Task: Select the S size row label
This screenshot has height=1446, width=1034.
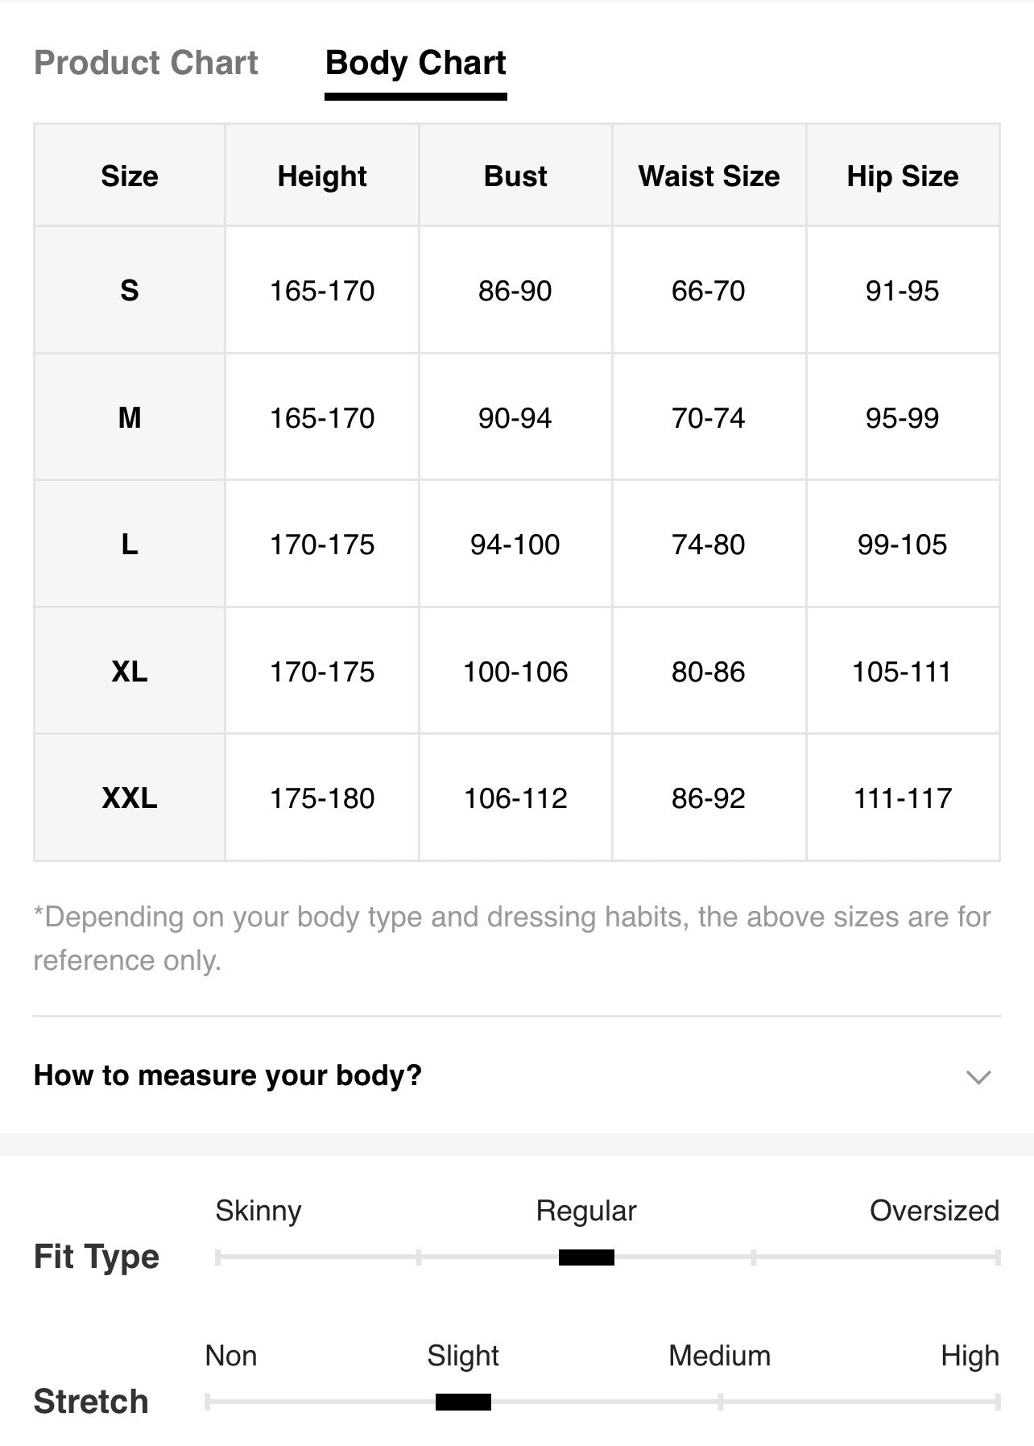Action: pyautogui.click(x=130, y=290)
